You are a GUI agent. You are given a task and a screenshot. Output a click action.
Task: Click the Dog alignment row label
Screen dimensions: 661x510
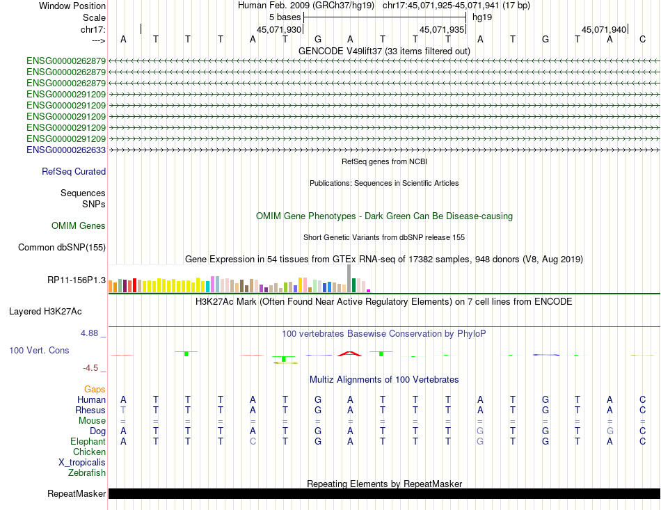coord(98,431)
